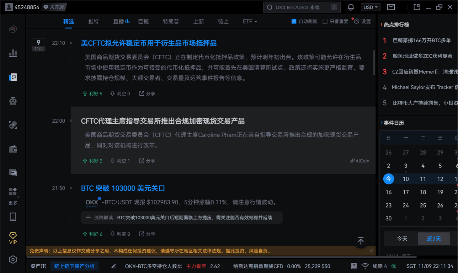
Task: Switch to the 上新 tab
Action: (x=198, y=21)
